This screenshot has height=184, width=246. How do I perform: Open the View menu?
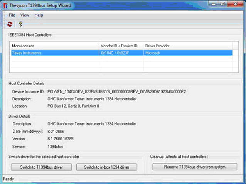tap(25, 15)
